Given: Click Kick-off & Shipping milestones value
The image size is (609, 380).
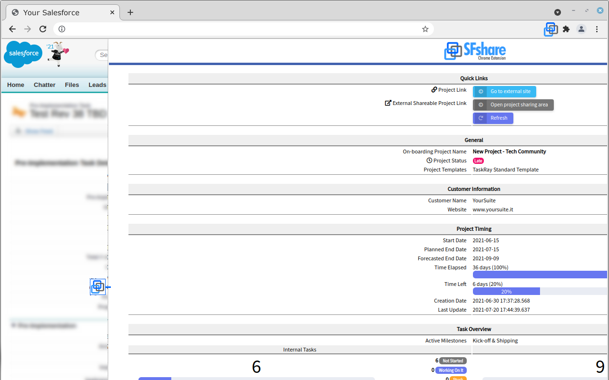Looking at the screenshot, I should [495, 341].
